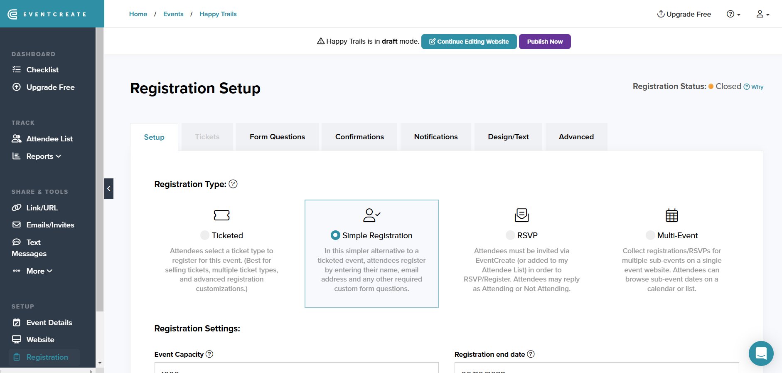Select the Ticketed radio button

pyautogui.click(x=205, y=235)
